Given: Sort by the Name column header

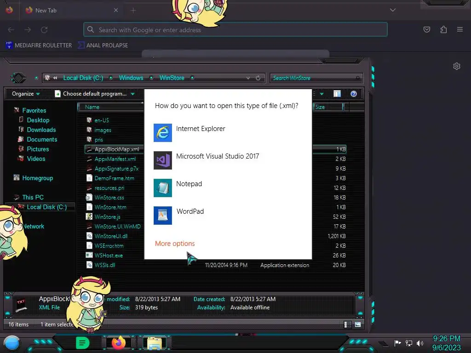Looking at the screenshot, I should point(110,107).
